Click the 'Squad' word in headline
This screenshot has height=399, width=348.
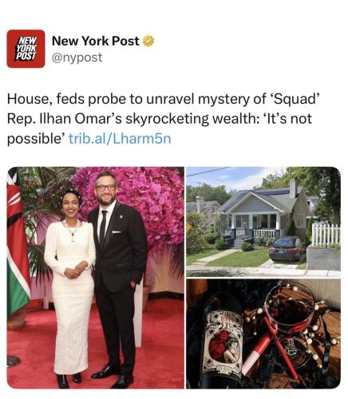click(294, 99)
